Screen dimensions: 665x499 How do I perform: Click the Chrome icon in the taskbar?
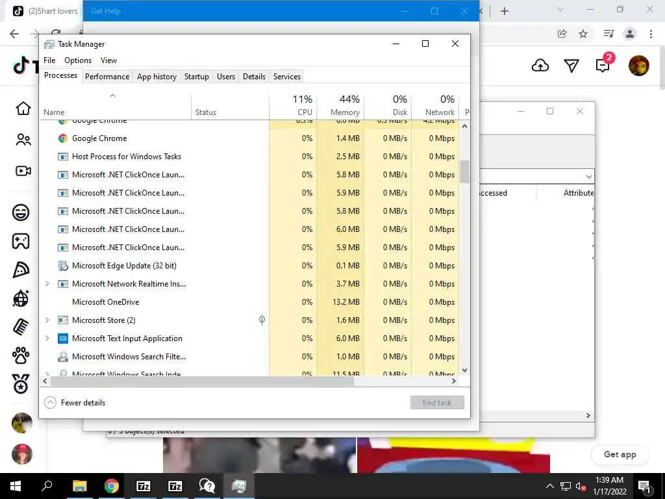click(x=112, y=486)
